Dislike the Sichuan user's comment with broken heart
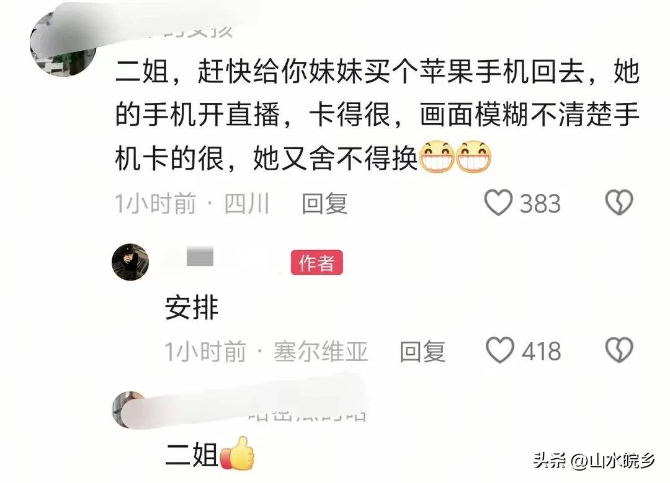670x483 pixels. 619,202
